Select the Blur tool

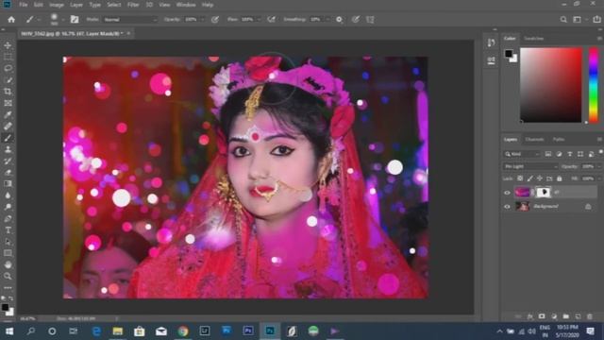[8, 195]
